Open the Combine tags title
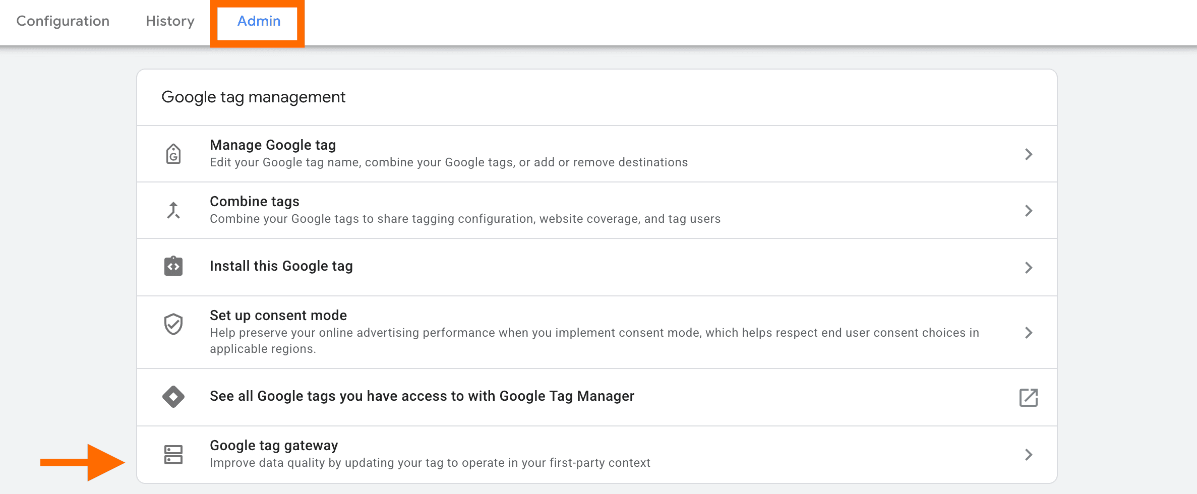 pos(255,202)
